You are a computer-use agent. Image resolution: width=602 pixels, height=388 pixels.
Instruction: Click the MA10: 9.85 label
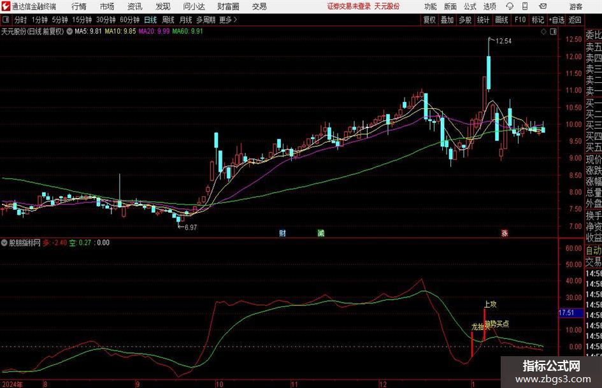tap(120, 31)
